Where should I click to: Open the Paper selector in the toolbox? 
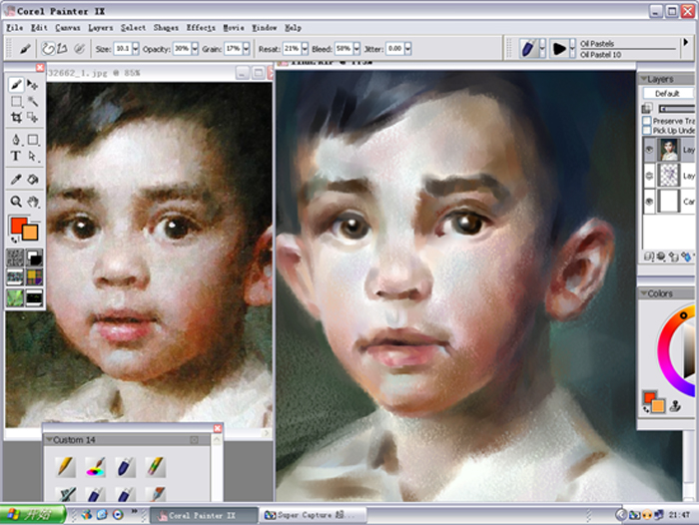coord(15,258)
